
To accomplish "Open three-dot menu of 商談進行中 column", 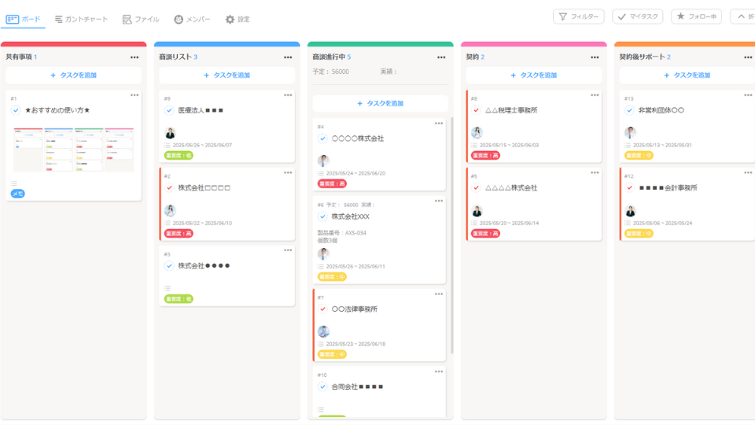I will [441, 57].
